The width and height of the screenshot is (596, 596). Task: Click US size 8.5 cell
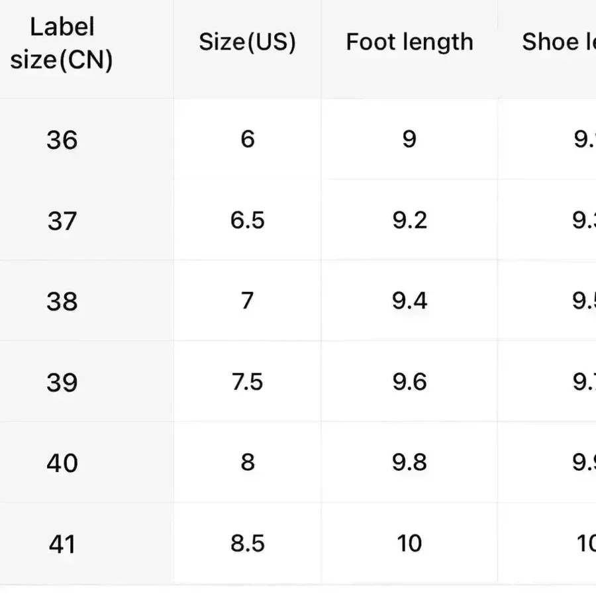click(x=248, y=543)
